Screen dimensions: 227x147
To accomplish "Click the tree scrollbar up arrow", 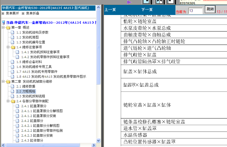I will tap(98, 7).
